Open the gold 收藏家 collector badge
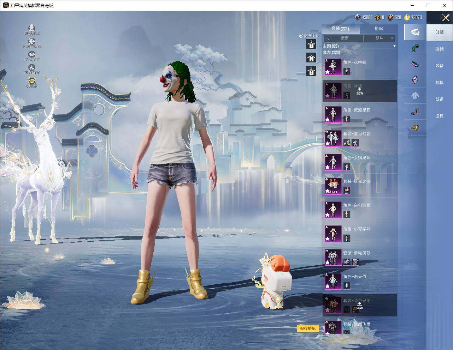 32,81
